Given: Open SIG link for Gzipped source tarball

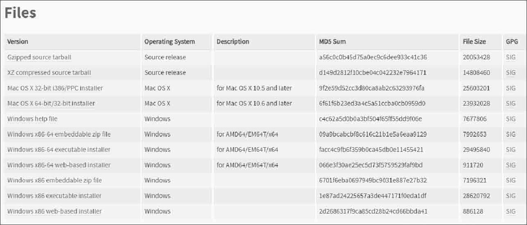Looking at the screenshot, I should (511, 57).
